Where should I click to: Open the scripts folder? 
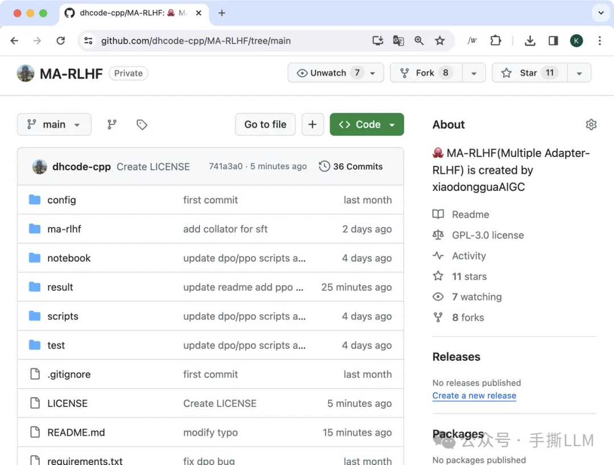point(63,316)
